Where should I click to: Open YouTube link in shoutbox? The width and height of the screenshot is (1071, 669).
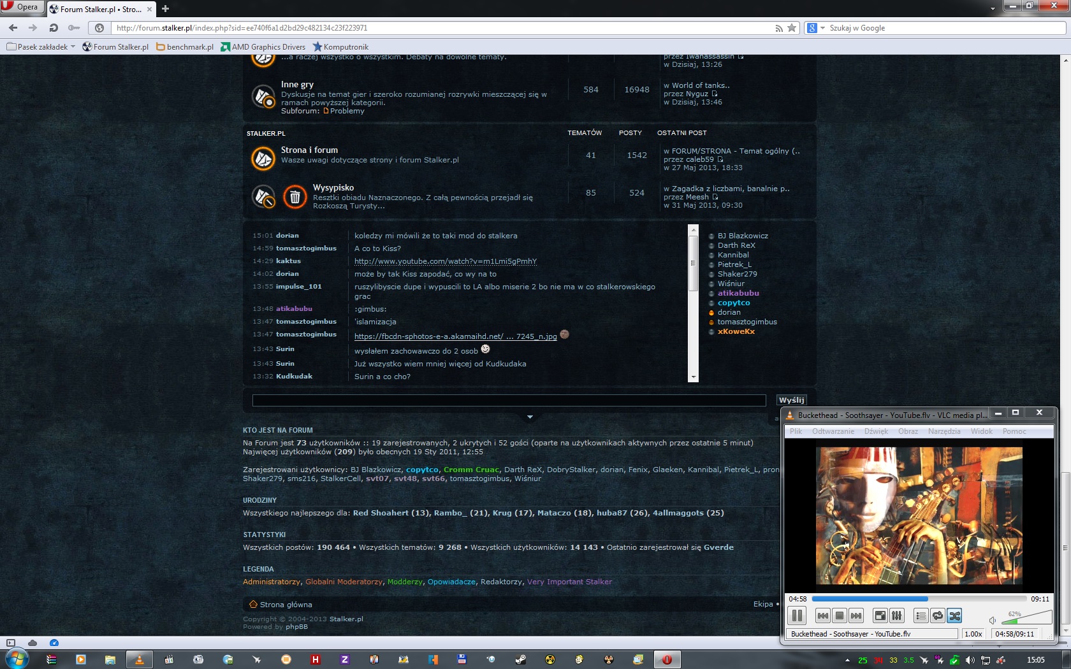pos(446,261)
